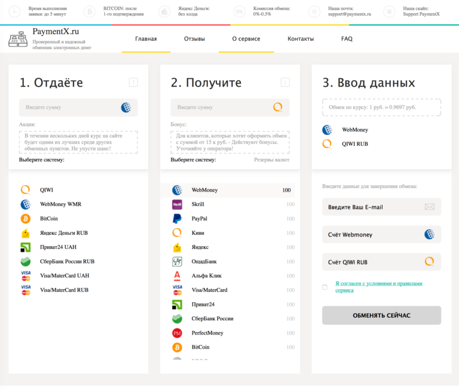Click WebMoney globe icon in Счёт Webmoney field
The height and width of the screenshot is (390, 459).
(x=430, y=234)
